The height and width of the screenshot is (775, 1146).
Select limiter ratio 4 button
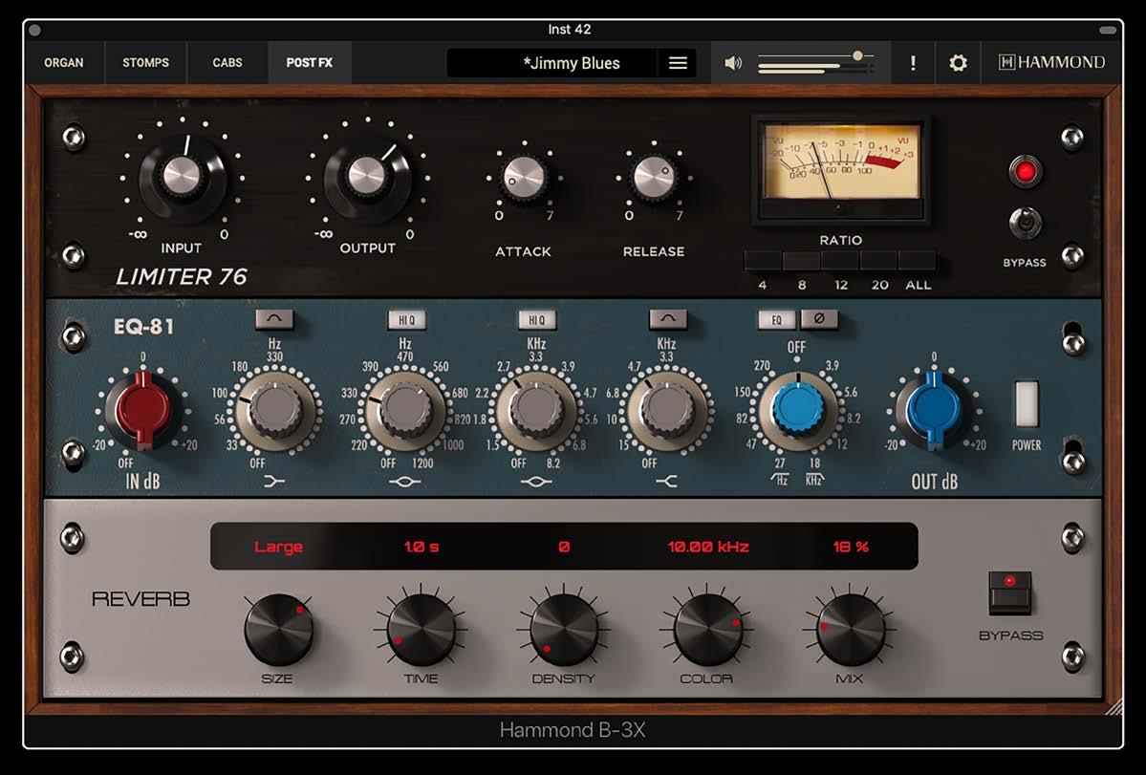pos(763,262)
